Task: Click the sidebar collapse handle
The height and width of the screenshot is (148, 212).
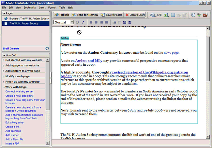Action: (51, 78)
